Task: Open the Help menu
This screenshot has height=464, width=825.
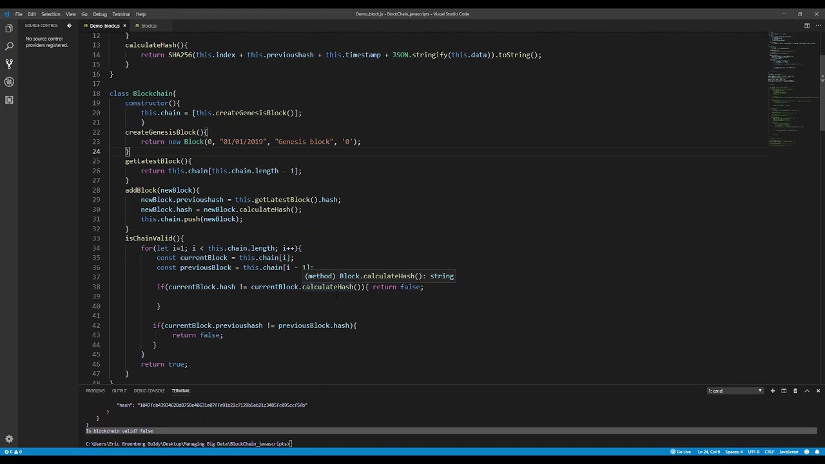Action: click(x=141, y=14)
